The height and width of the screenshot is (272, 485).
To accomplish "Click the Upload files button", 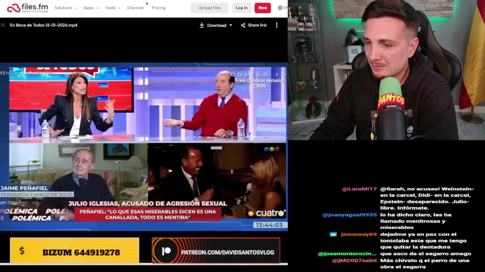I will [x=210, y=8].
